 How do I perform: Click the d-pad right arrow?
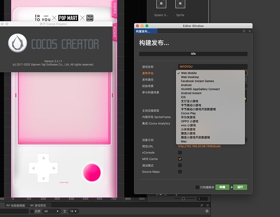pyautogui.click(x=54, y=168)
